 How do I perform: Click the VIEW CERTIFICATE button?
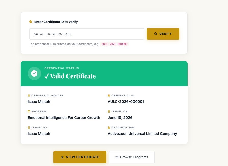coord(80,157)
